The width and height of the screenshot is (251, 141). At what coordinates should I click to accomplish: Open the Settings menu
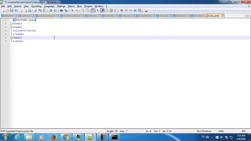[x=61, y=6]
